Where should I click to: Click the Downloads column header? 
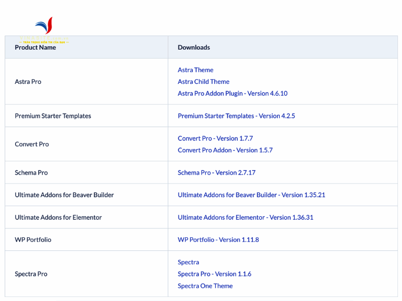(x=194, y=48)
